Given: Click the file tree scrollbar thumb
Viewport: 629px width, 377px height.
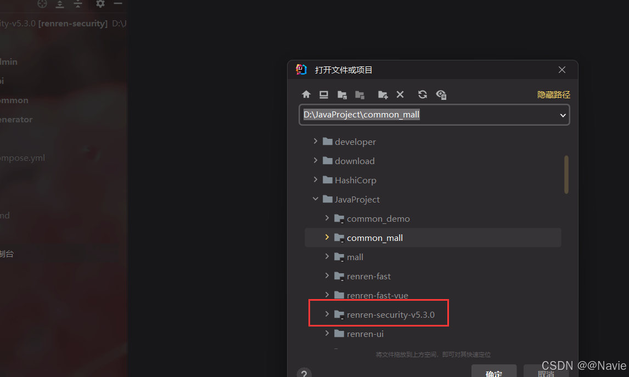Looking at the screenshot, I should (566, 175).
